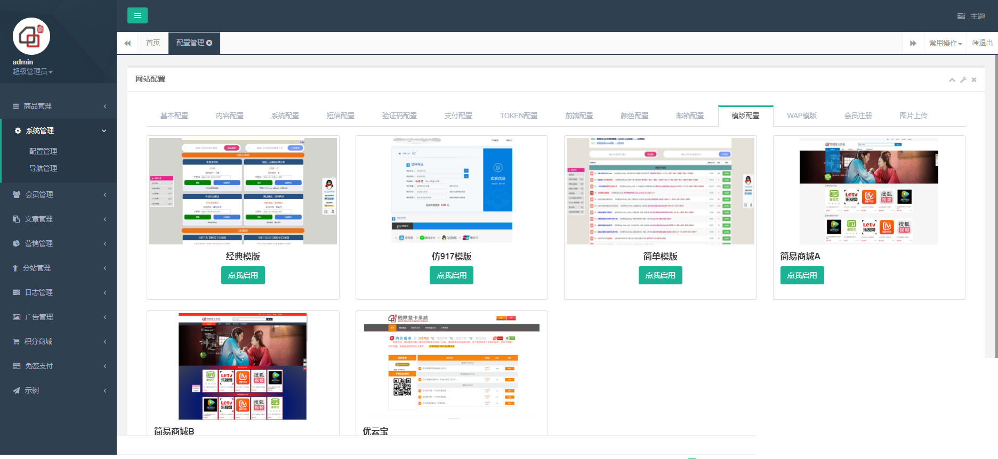This screenshot has height=459, width=998.
Task: Enable the 仿917模版 template with 点我启用
Action: click(x=452, y=275)
